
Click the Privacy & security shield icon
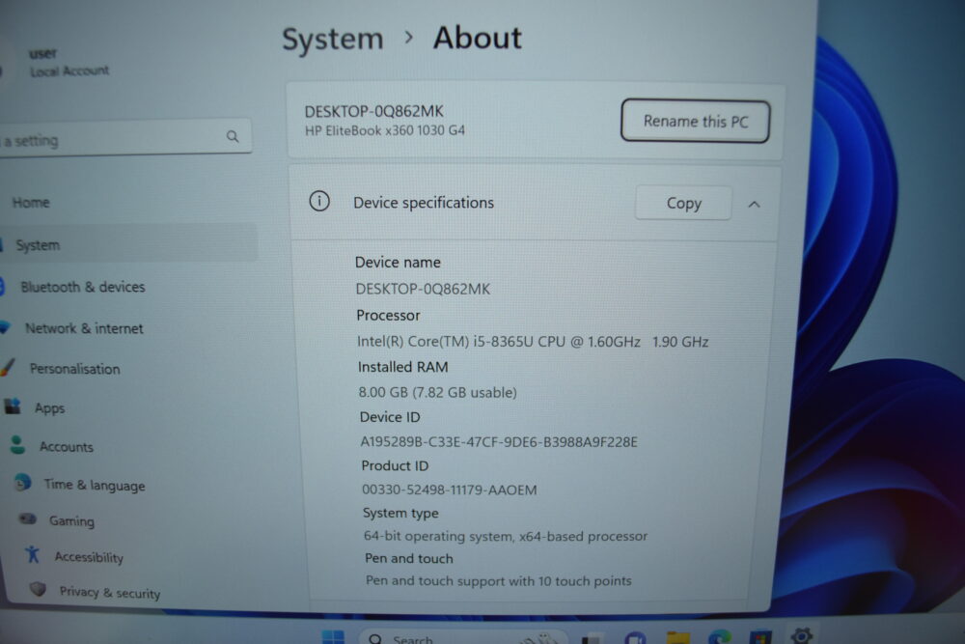39,589
